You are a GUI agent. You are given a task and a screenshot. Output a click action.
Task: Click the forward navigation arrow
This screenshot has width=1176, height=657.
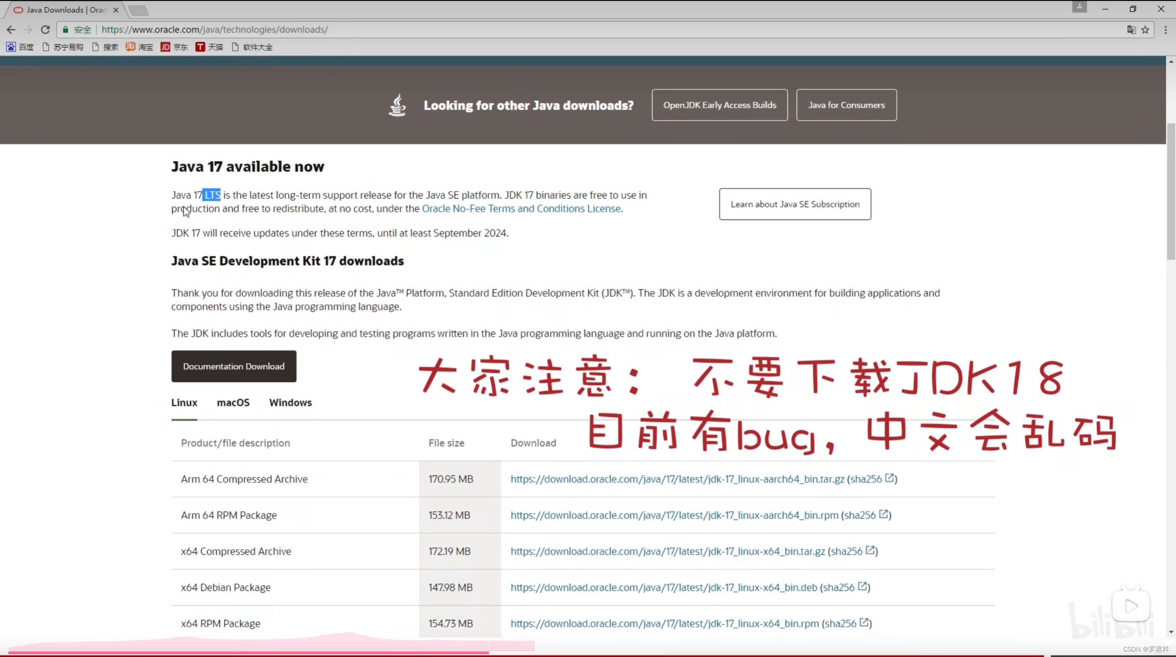(28, 29)
